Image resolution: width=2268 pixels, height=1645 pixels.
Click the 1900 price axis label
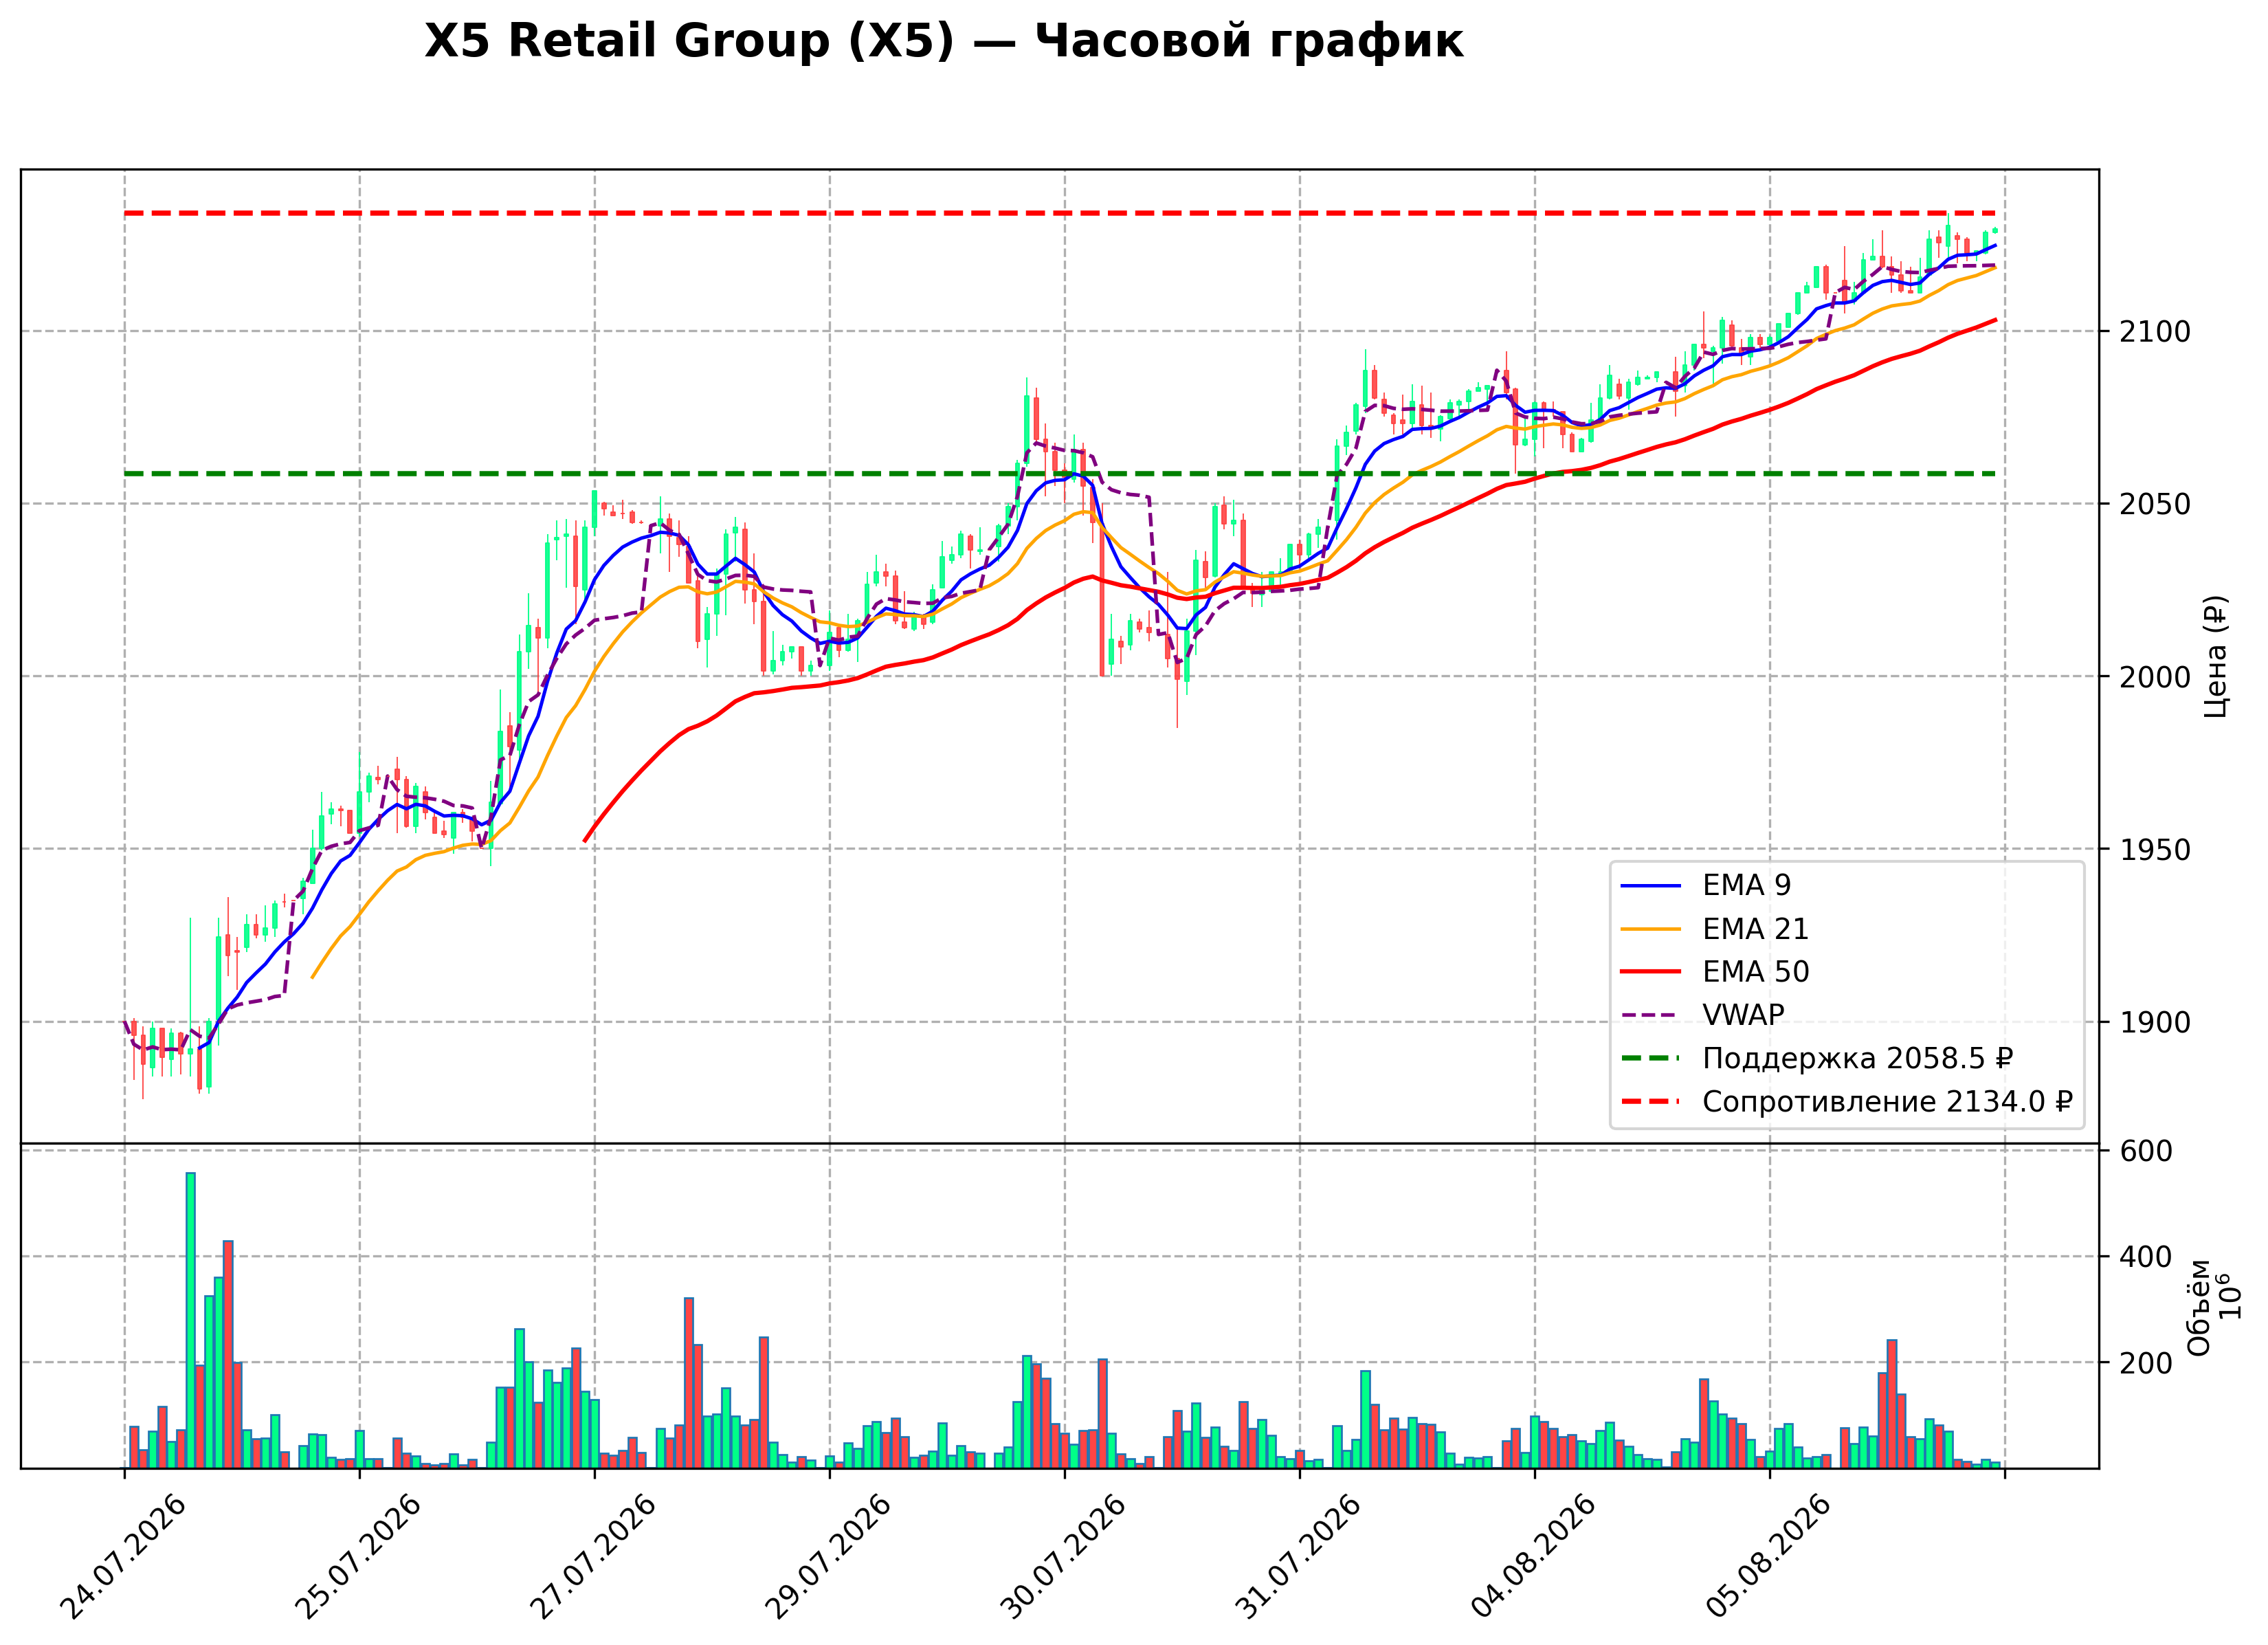(x=2155, y=1023)
